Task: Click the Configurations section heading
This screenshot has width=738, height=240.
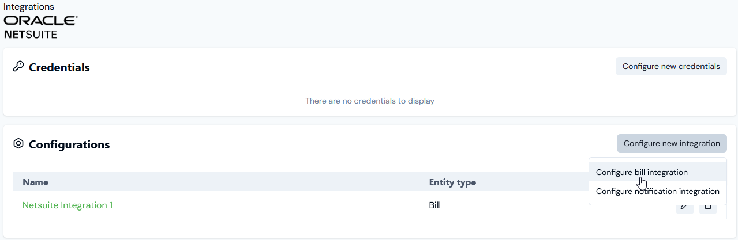Action: point(69,144)
